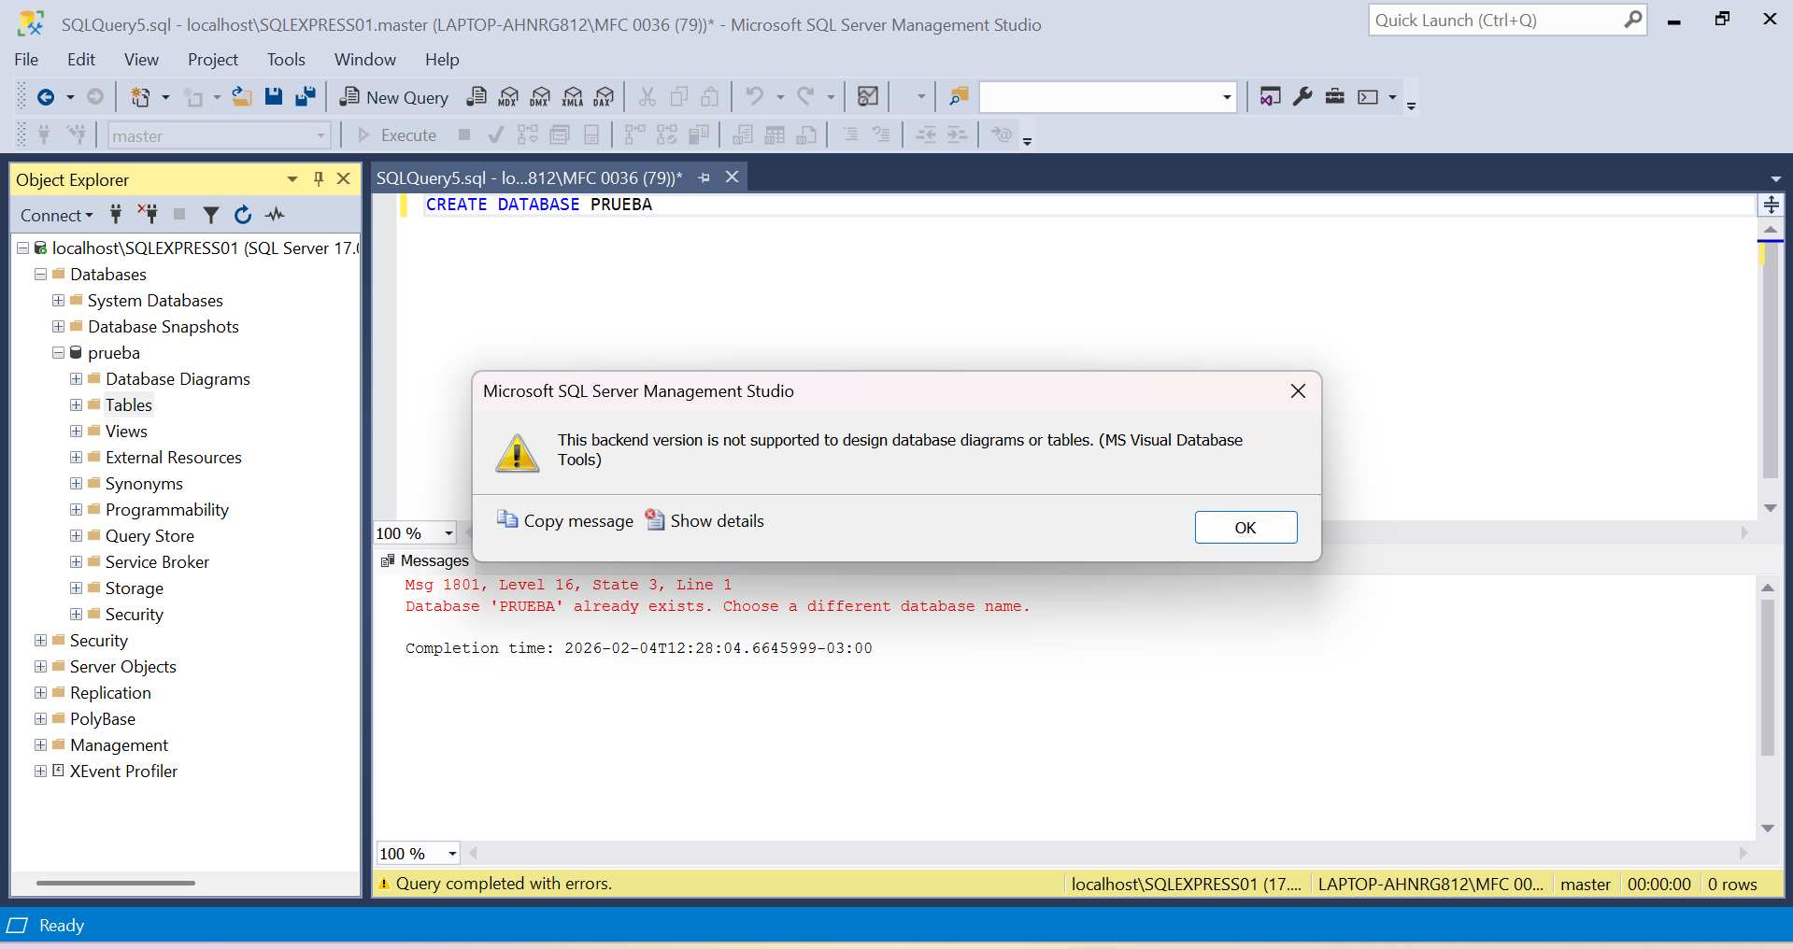The height and width of the screenshot is (949, 1793).
Task: Toggle pin on the SQLQuery5.sql tab
Action: tap(704, 177)
